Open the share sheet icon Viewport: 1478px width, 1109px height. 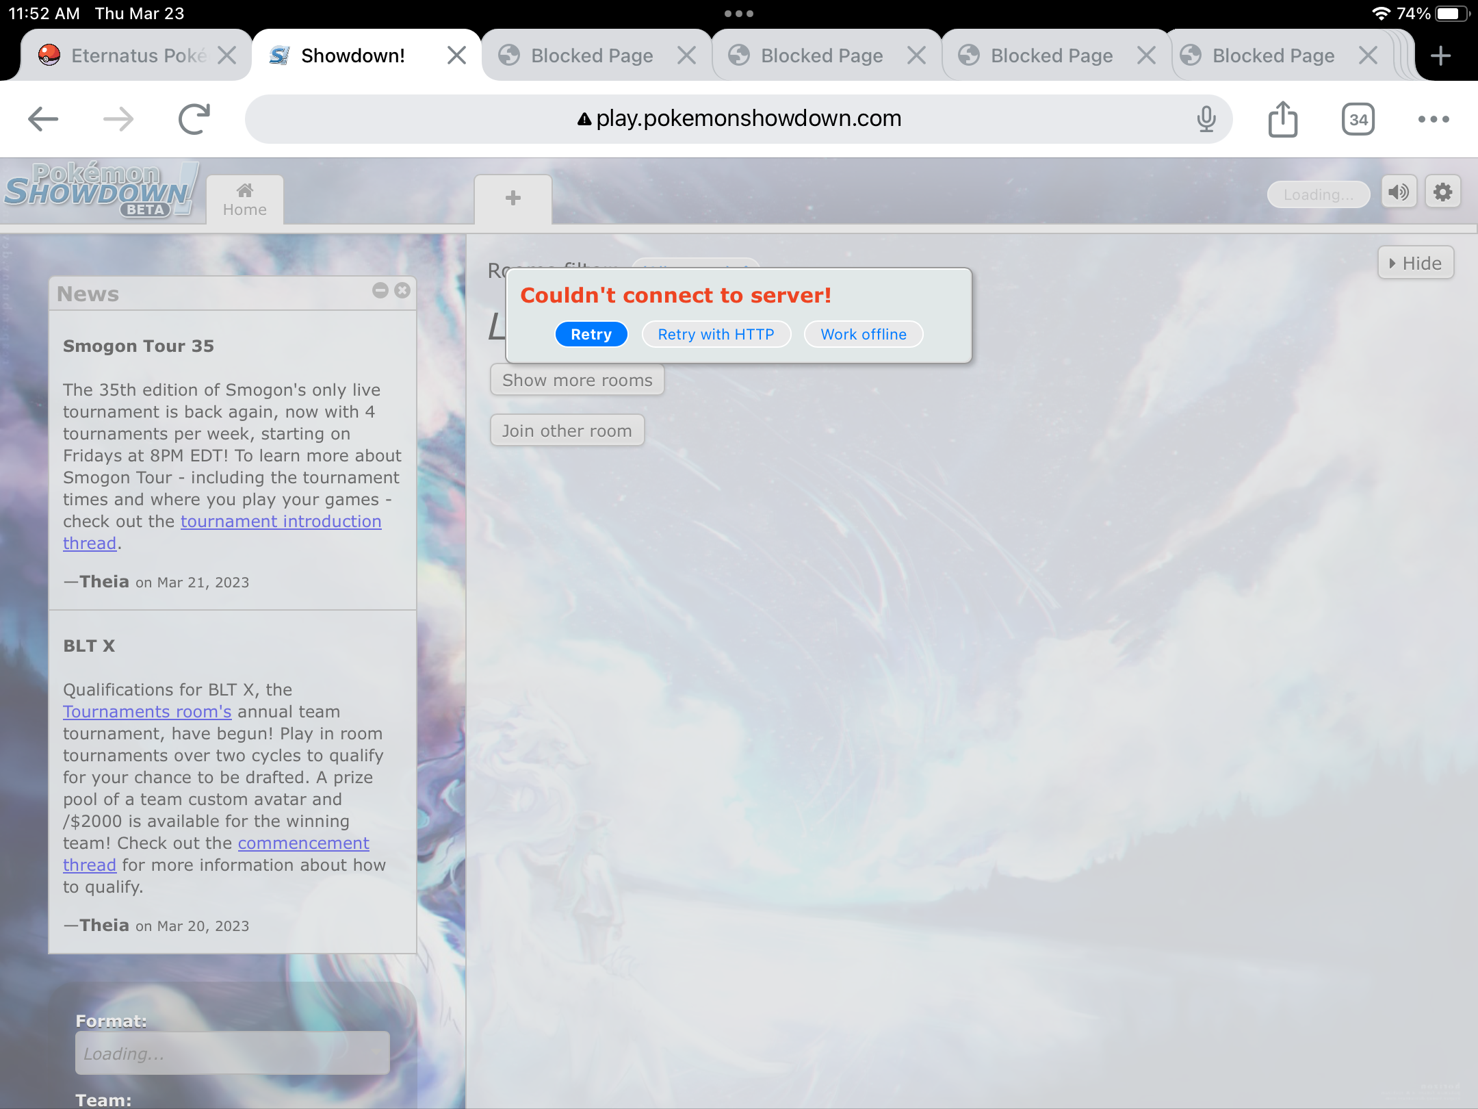[1283, 119]
